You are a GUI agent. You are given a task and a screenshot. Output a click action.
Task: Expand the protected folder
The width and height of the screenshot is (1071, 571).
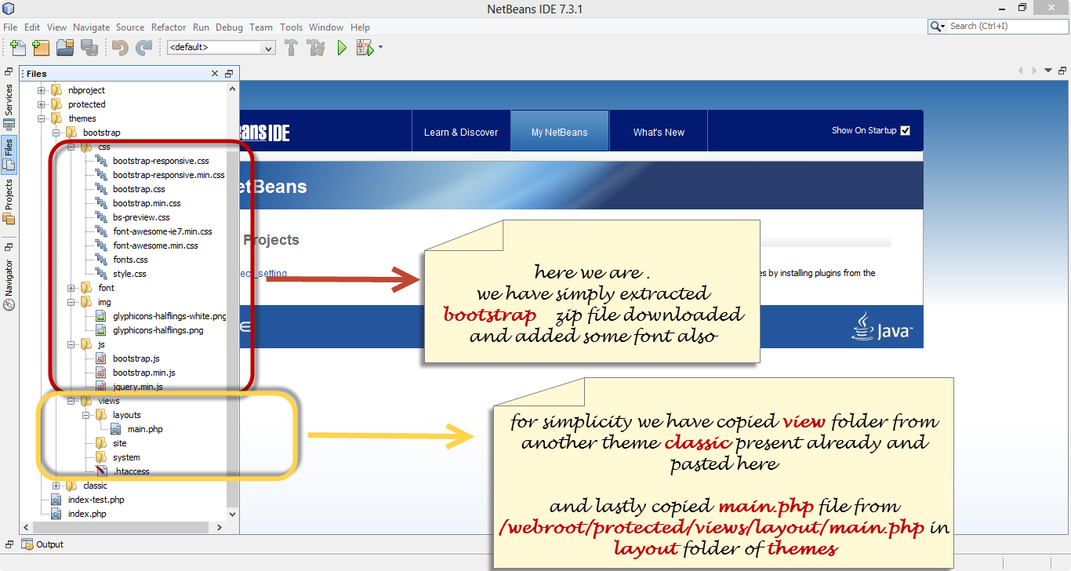(x=42, y=104)
